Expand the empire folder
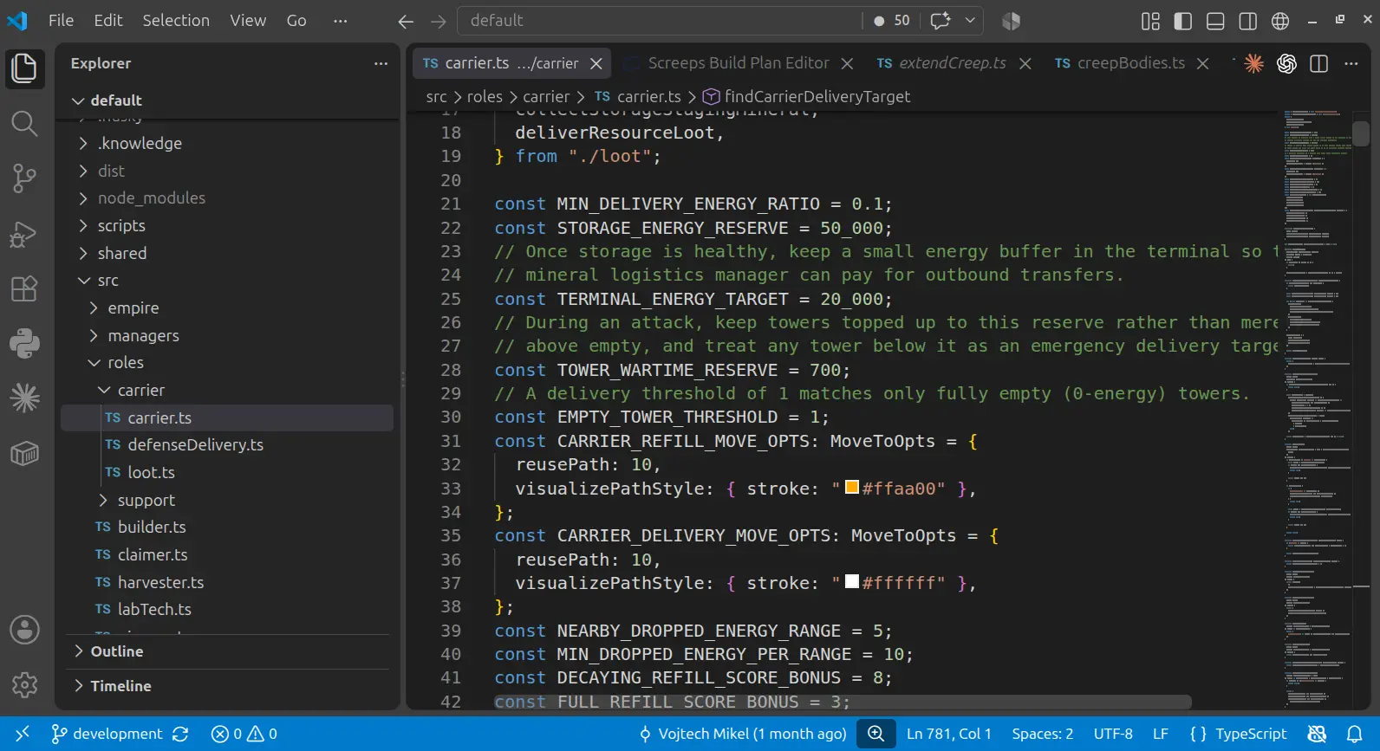This screenshot has width=1380, height=751. 94,308
